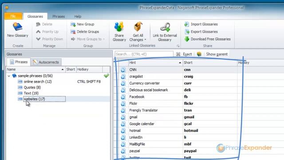
Task: Switch to the Glossaries ribbon tab
Action: click(35, 16)
